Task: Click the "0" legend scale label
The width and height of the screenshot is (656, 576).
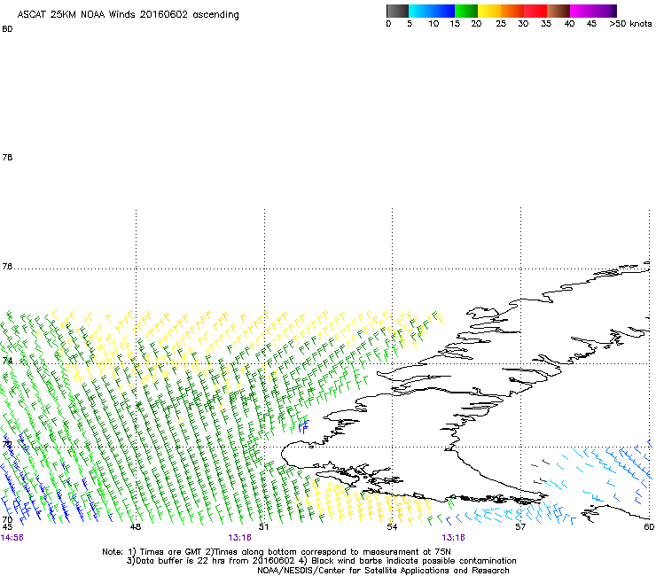Action: click(388, 24)
